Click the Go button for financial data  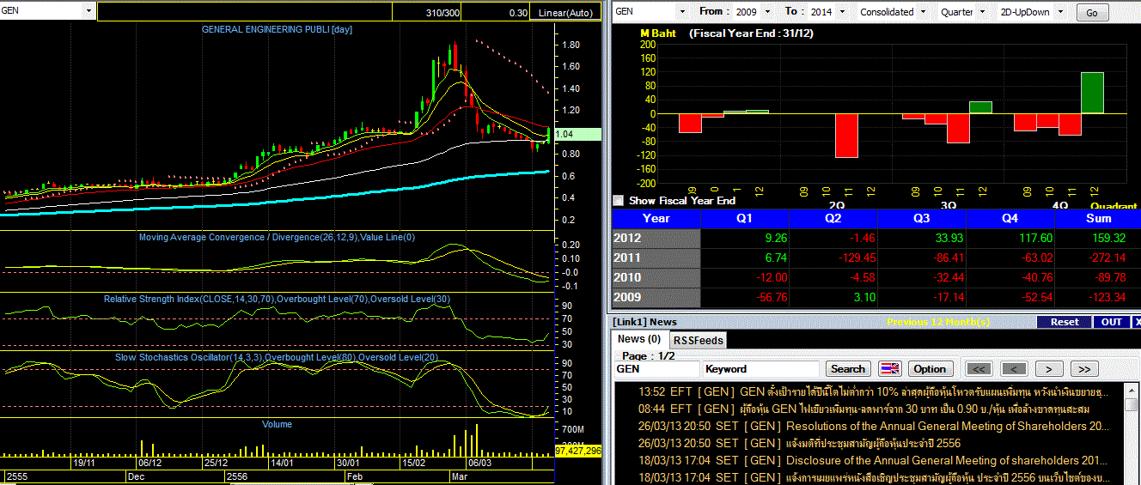(x=1092, y=13)
